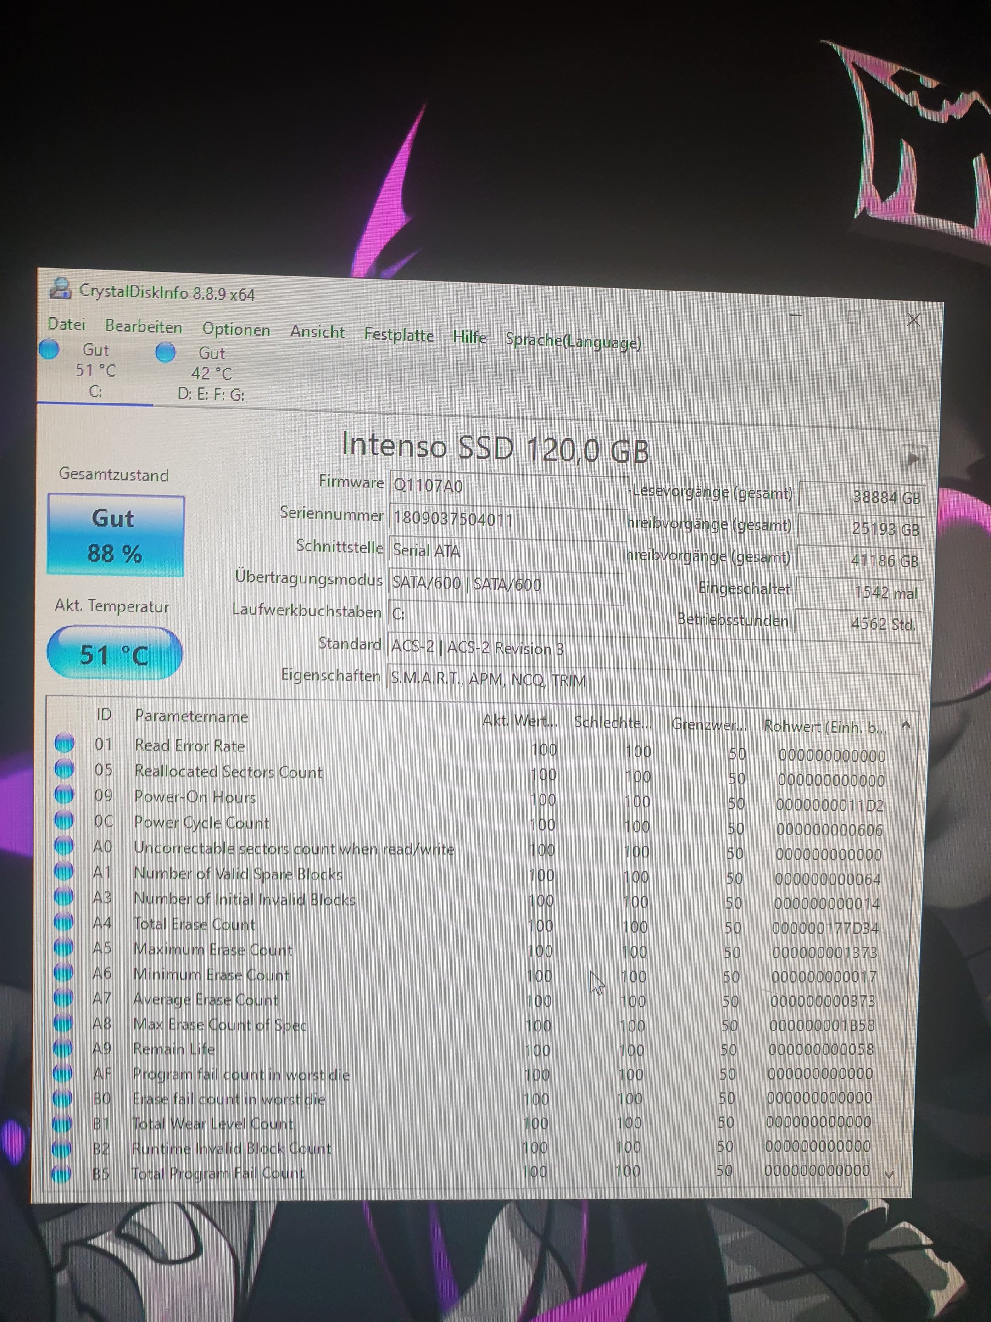Maximize the CrystalDiskInfo window
This screenshot has height=1322, width=991.
pos(854,317)
